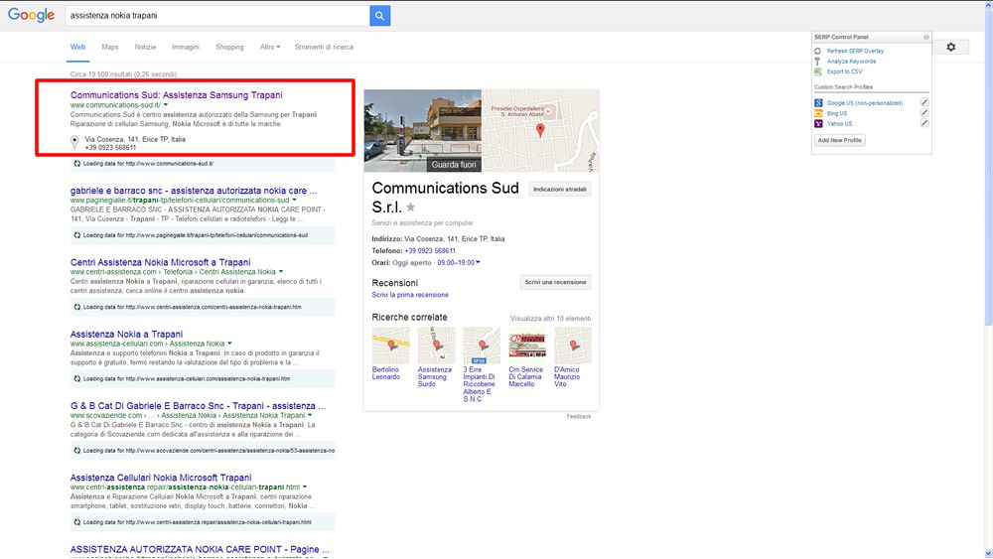993x559 pixels.
Task: Switch to the Notizie tab
Action: coord(145,47)
